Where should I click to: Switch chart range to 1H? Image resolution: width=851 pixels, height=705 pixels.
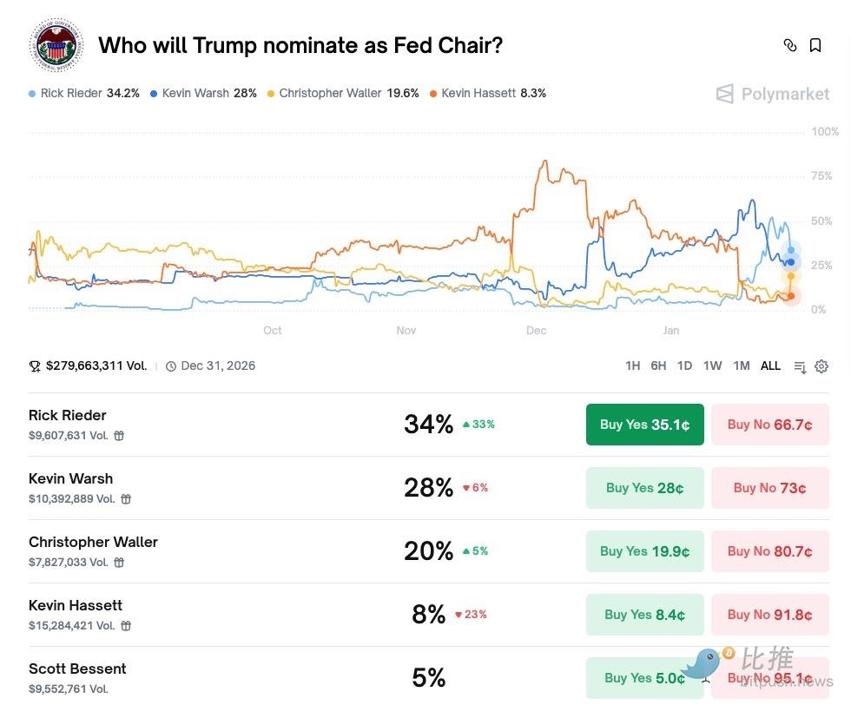632,366
